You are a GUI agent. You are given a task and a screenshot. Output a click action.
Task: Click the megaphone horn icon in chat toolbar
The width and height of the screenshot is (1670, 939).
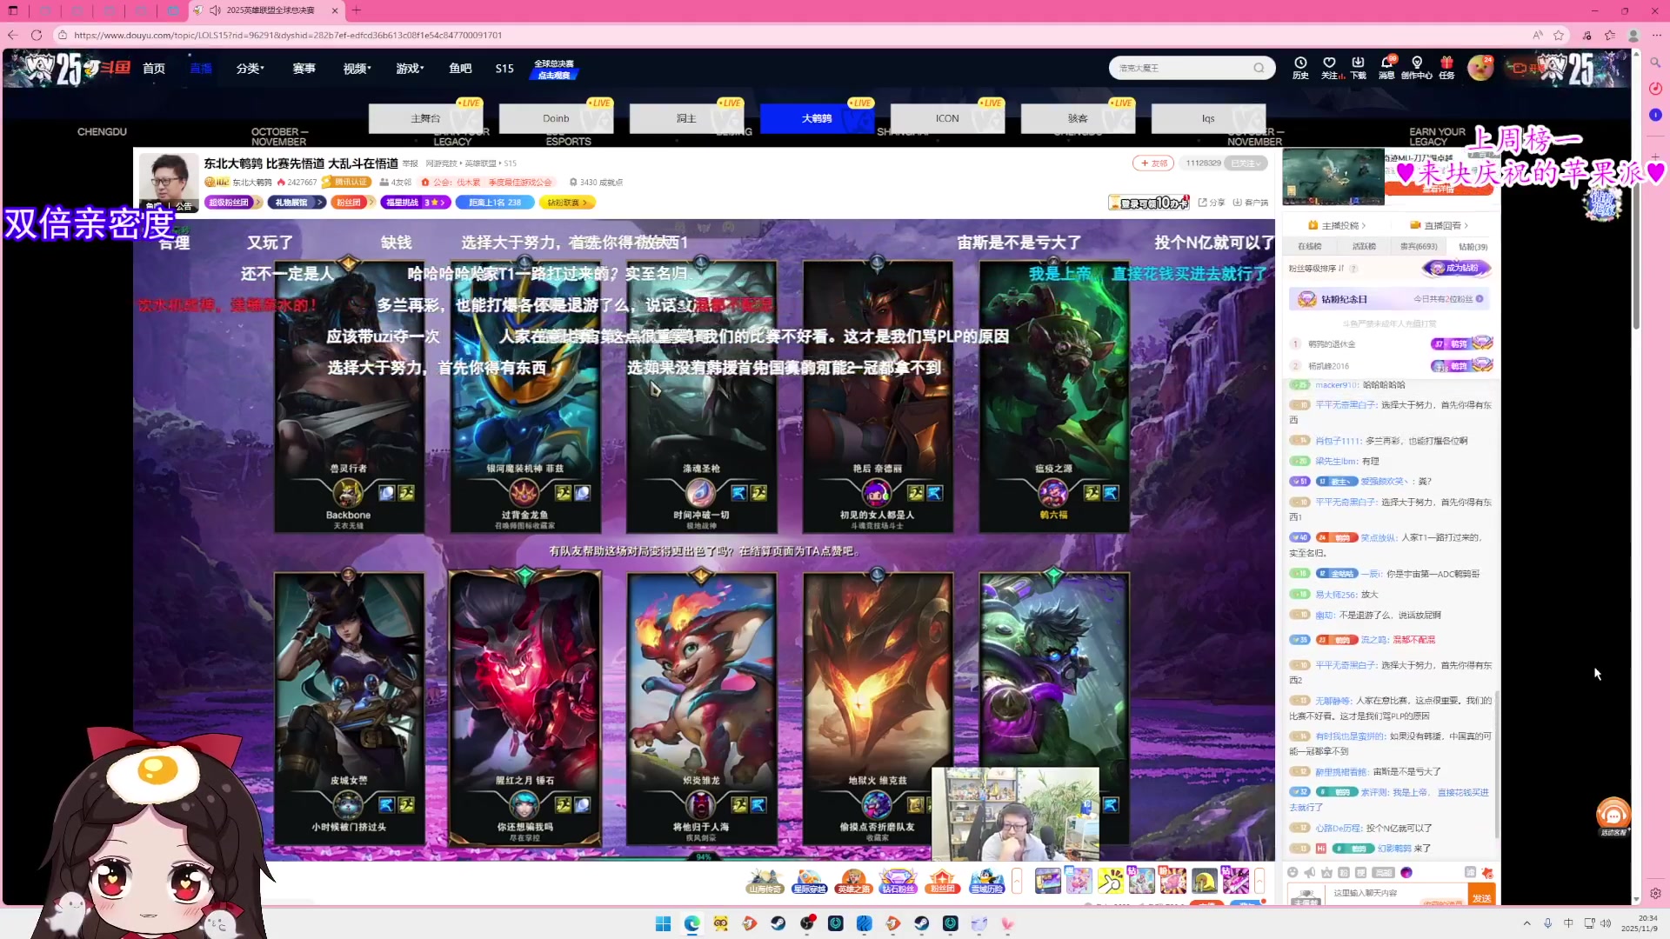click(1310, 872)
